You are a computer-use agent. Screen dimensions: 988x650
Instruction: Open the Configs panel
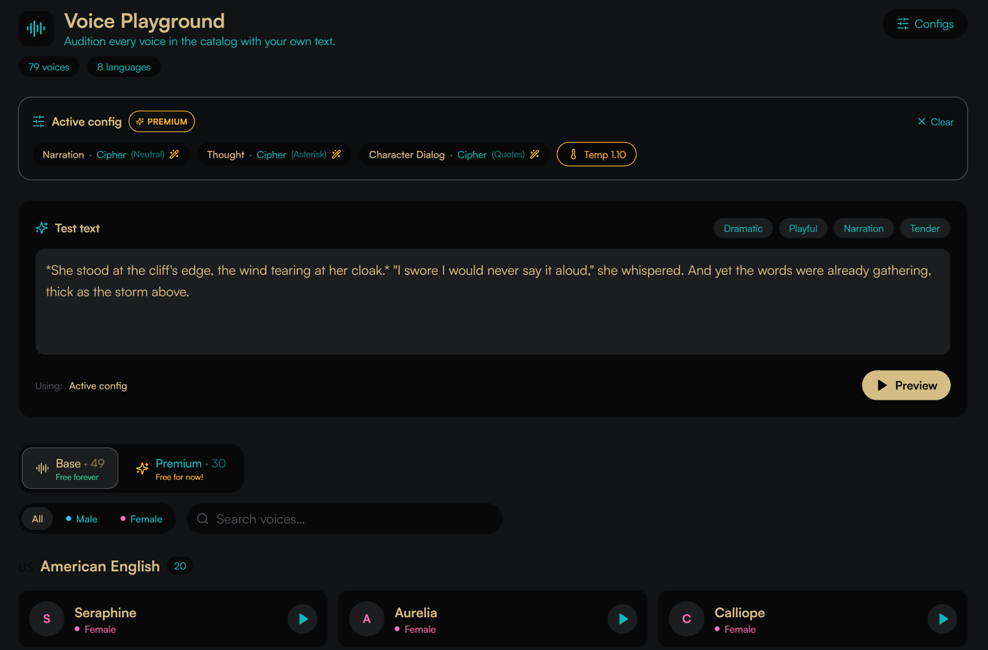point(925,24)
